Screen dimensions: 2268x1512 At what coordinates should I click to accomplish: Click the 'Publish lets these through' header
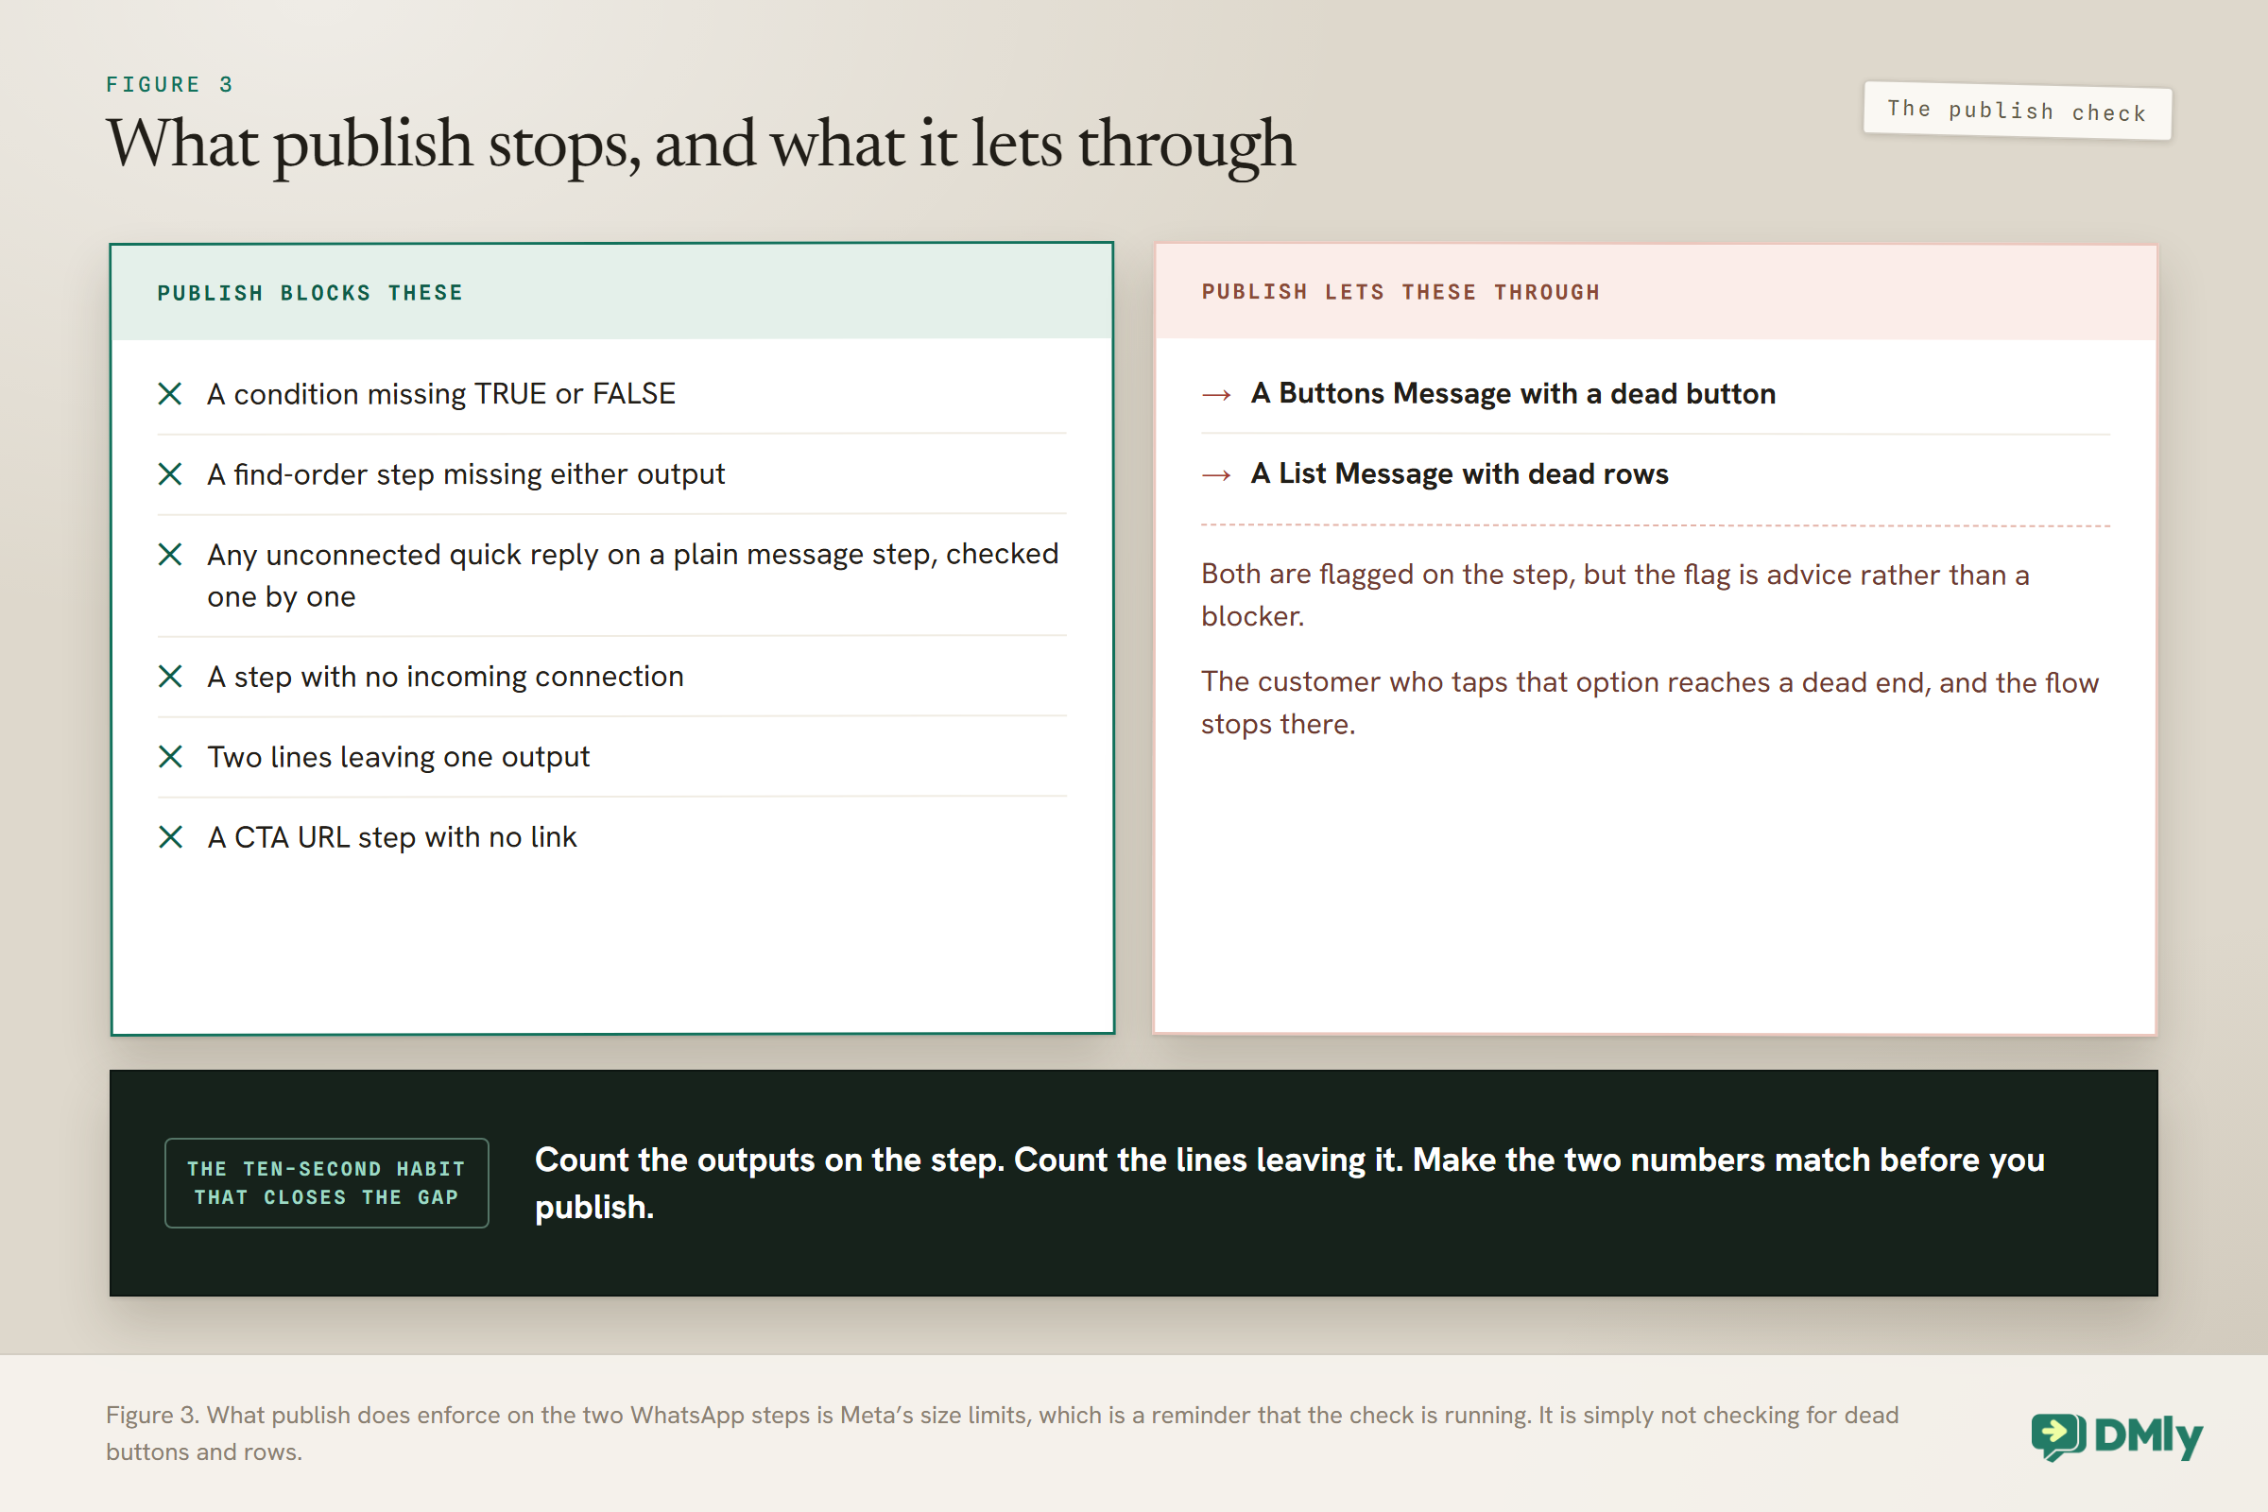(x=1400, y=292)
